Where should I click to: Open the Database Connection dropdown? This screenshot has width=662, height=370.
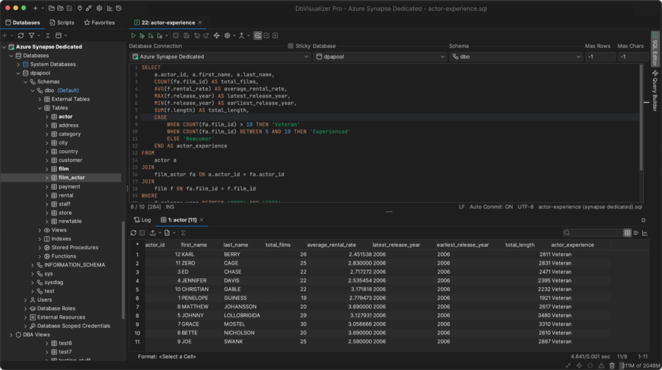click(220, 57)
